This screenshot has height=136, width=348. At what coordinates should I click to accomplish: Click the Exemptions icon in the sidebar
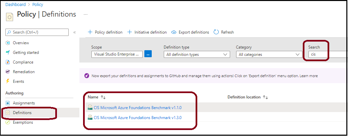tap(8, 122)
